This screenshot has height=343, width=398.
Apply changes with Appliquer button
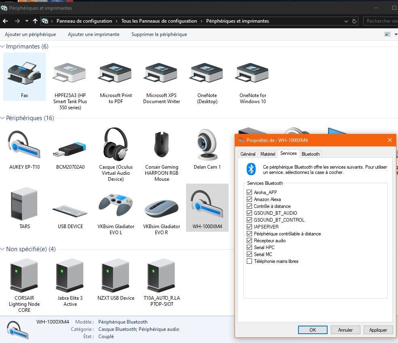[378, 330]
